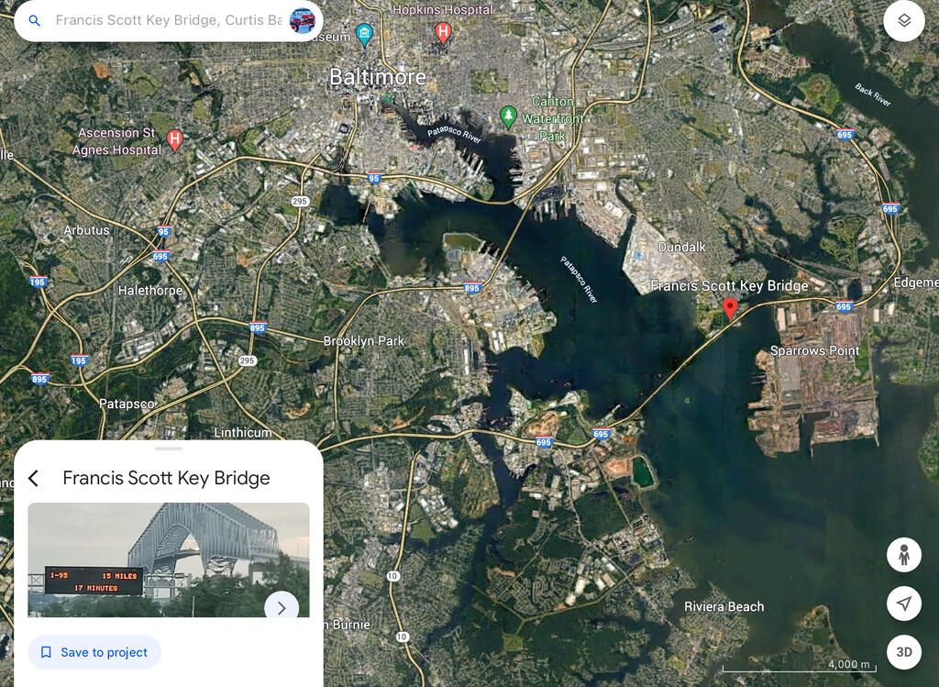Open the Key Bridge photo thumbnail
Screen dimensions: 939x687
coord(169,560)
